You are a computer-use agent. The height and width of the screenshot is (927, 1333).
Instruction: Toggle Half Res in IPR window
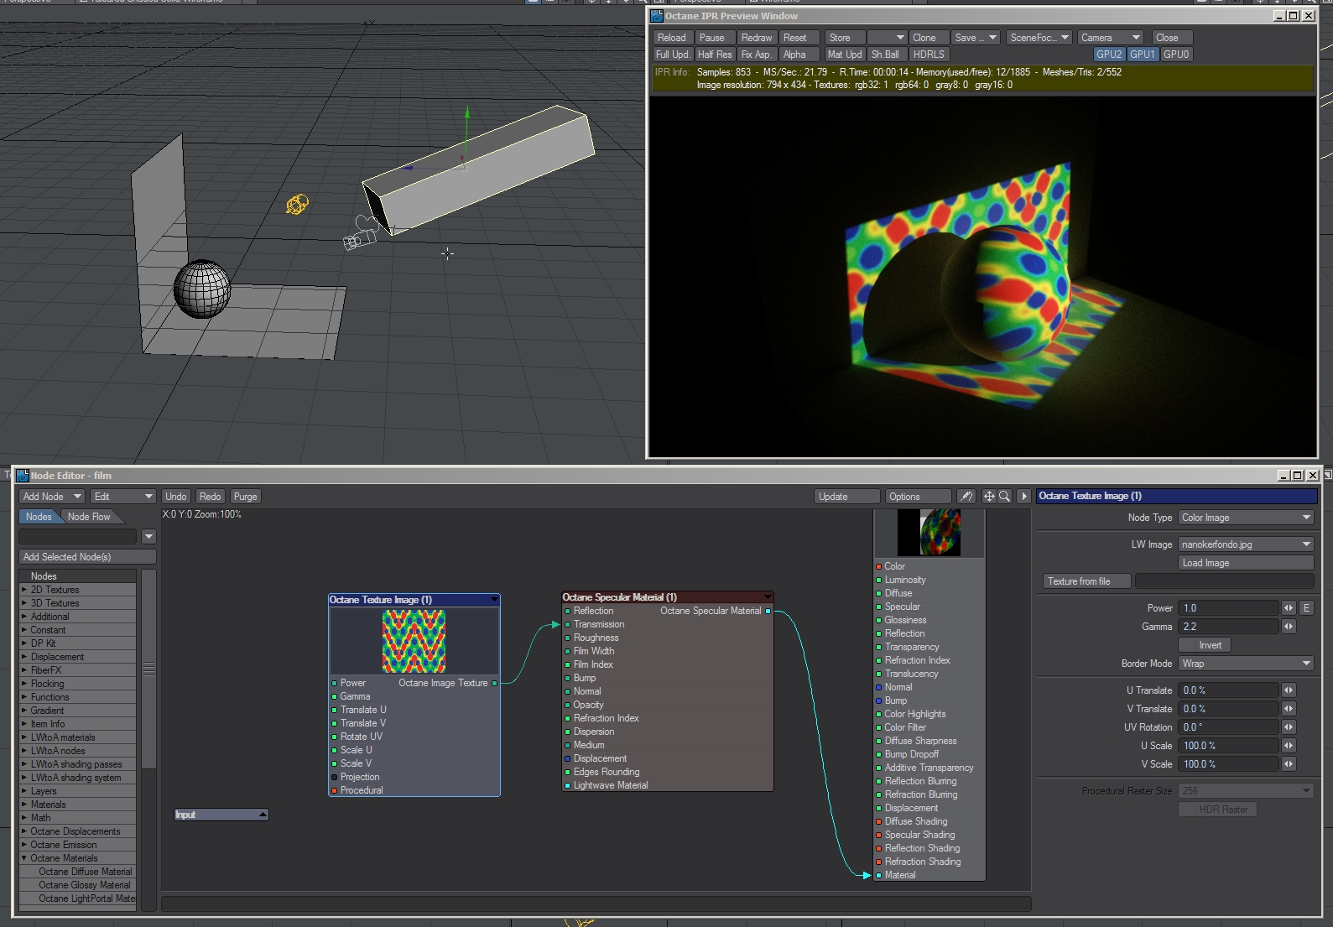pos(715,55)
